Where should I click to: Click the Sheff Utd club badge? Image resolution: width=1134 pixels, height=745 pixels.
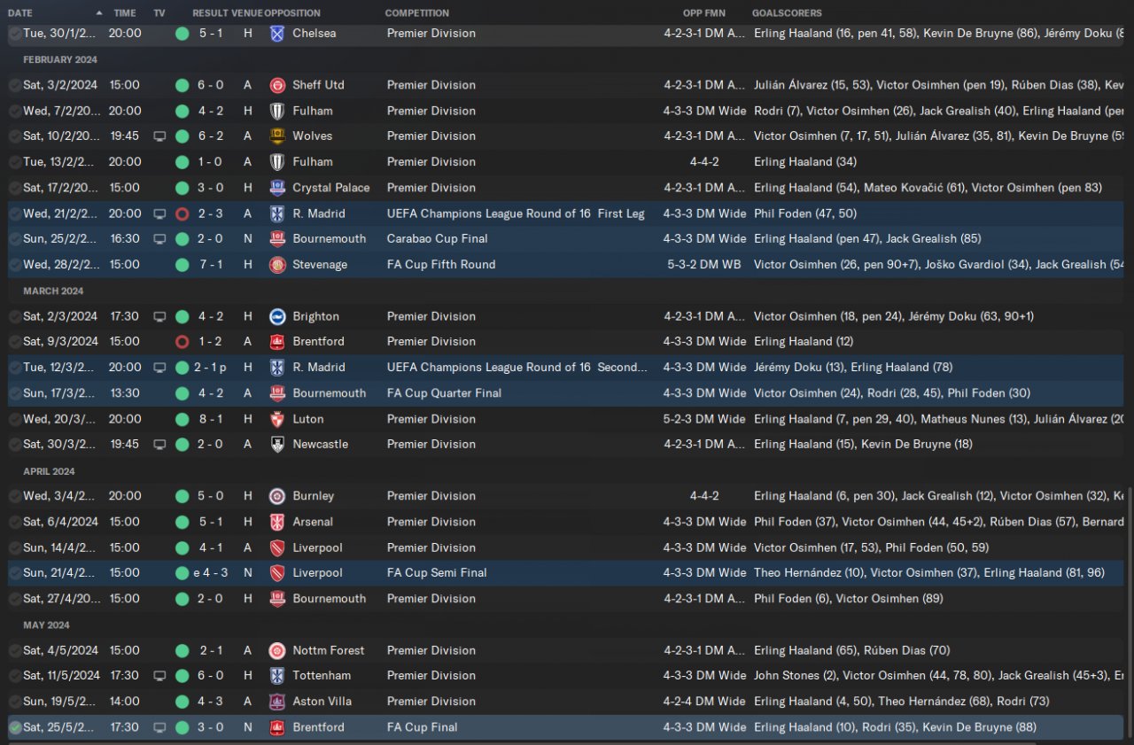pyautogui.click(x=277, y=85)
